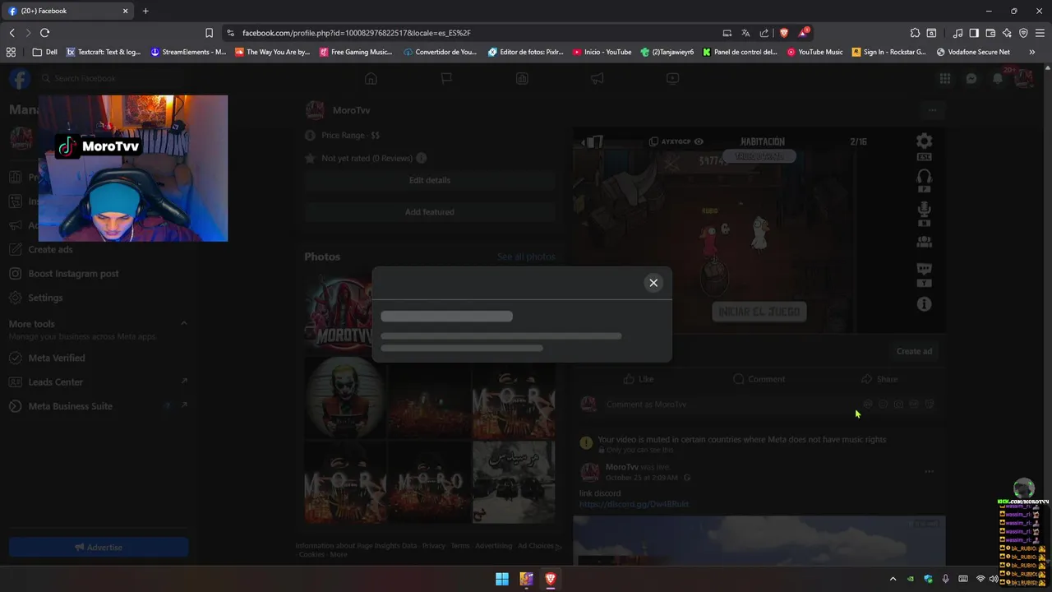Open the Inicio - YouTube bookmark
The width and height of the screenshot is (1052, 592).
pos(602,52)
